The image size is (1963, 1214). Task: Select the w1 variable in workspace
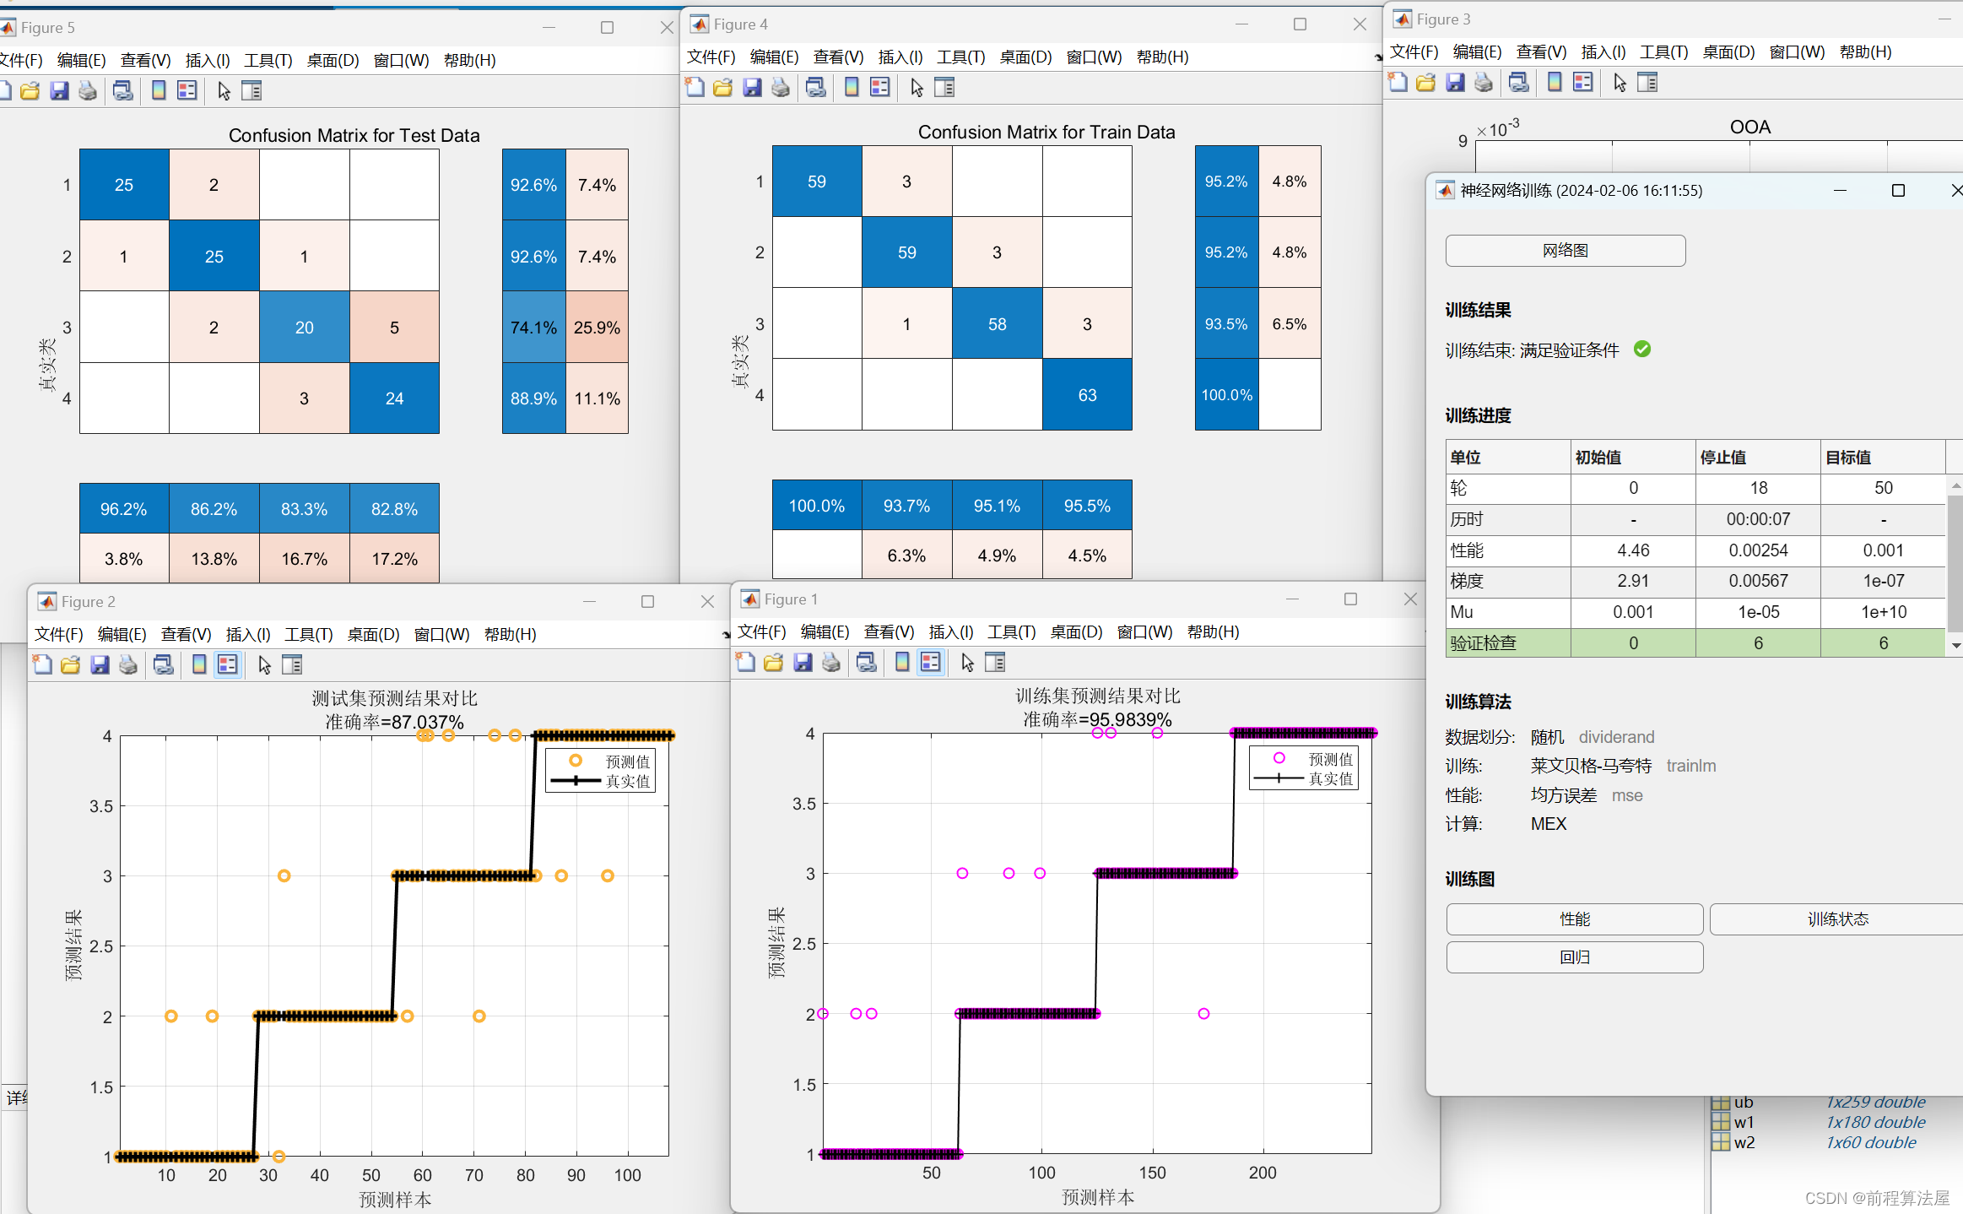coord(1744,1123)
